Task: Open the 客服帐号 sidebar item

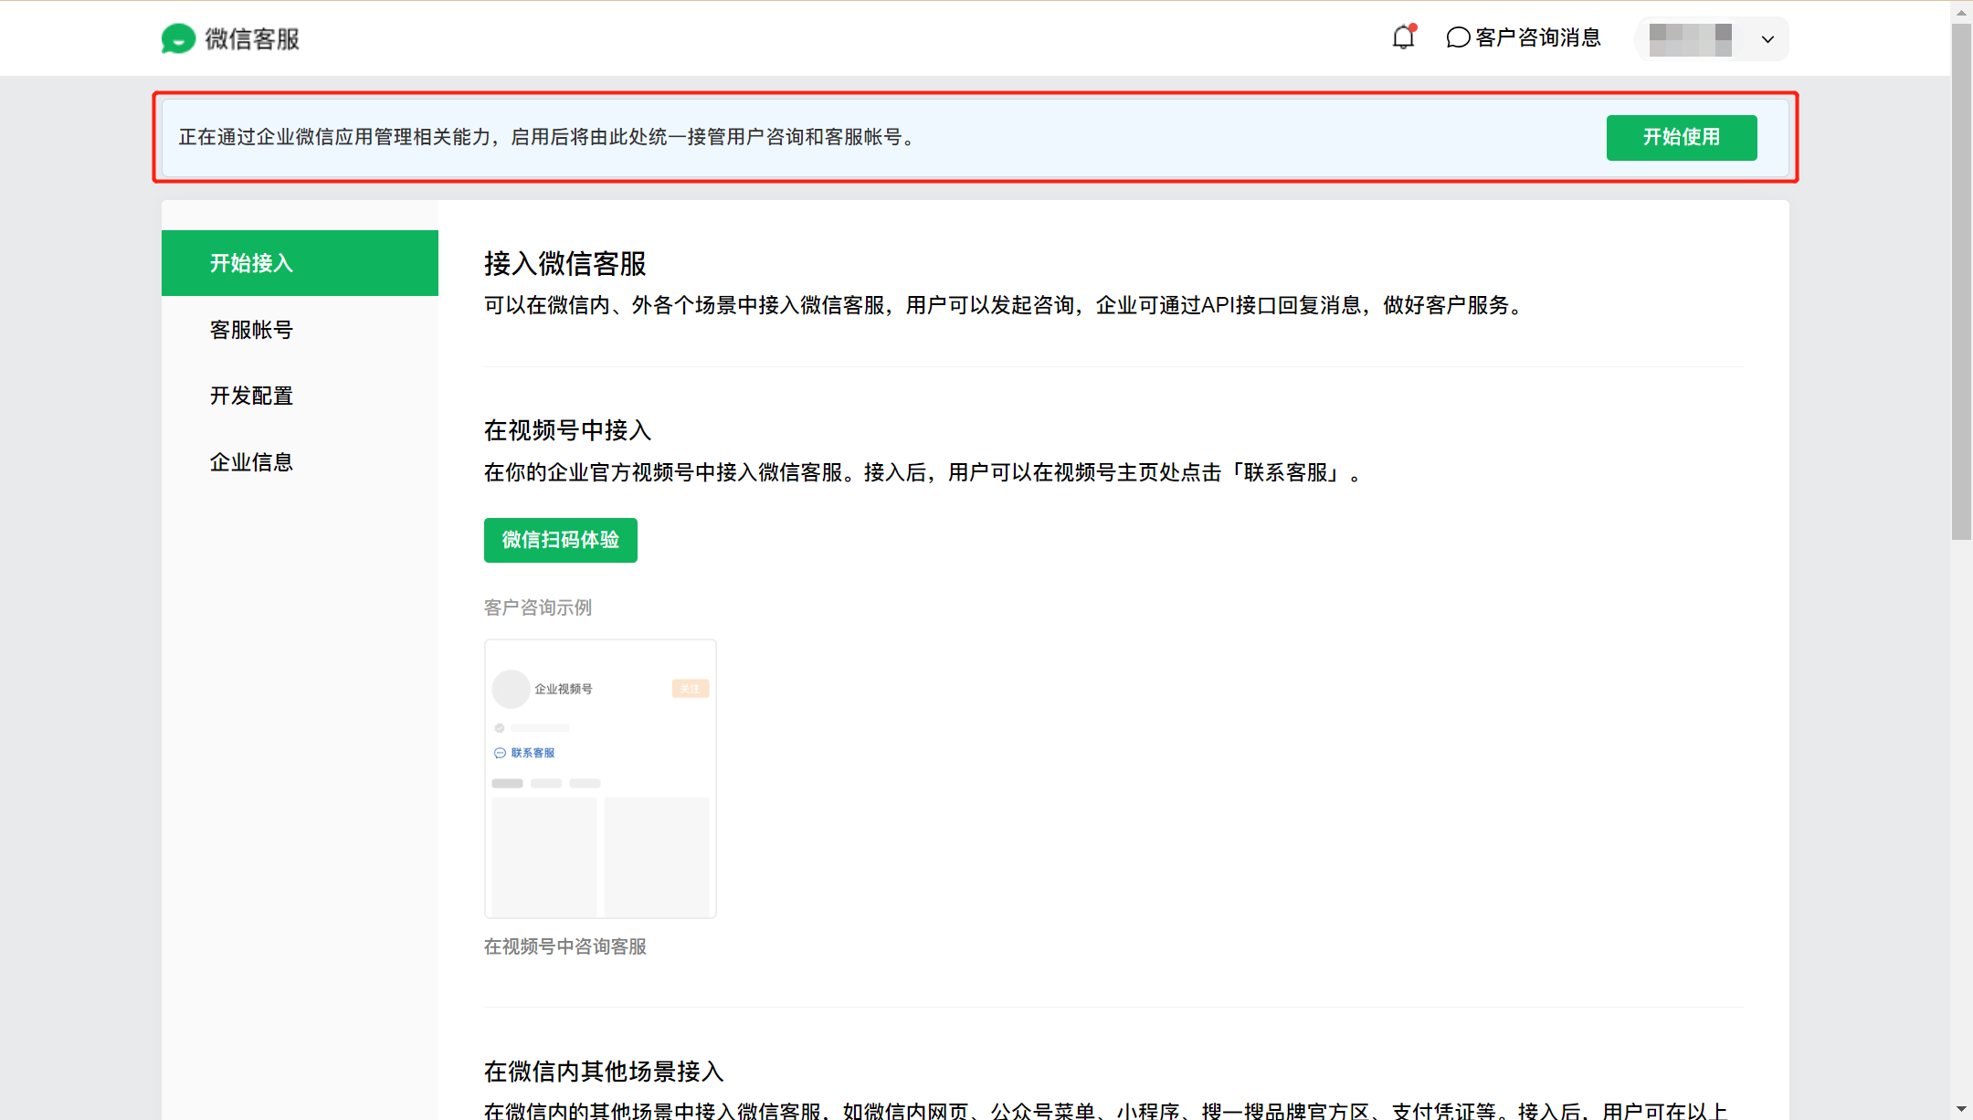Action: 300,330
